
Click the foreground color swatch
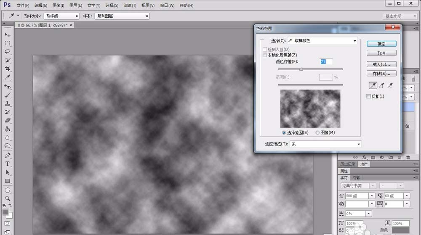(5, 212)
